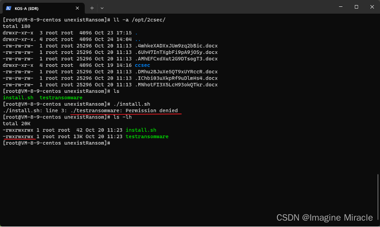Click the .4mhkeXADXxJUm9zq2bBic.docx filename
Viewport: 380px width, 227px height.
pyautogui.click(x=176, y=46)
